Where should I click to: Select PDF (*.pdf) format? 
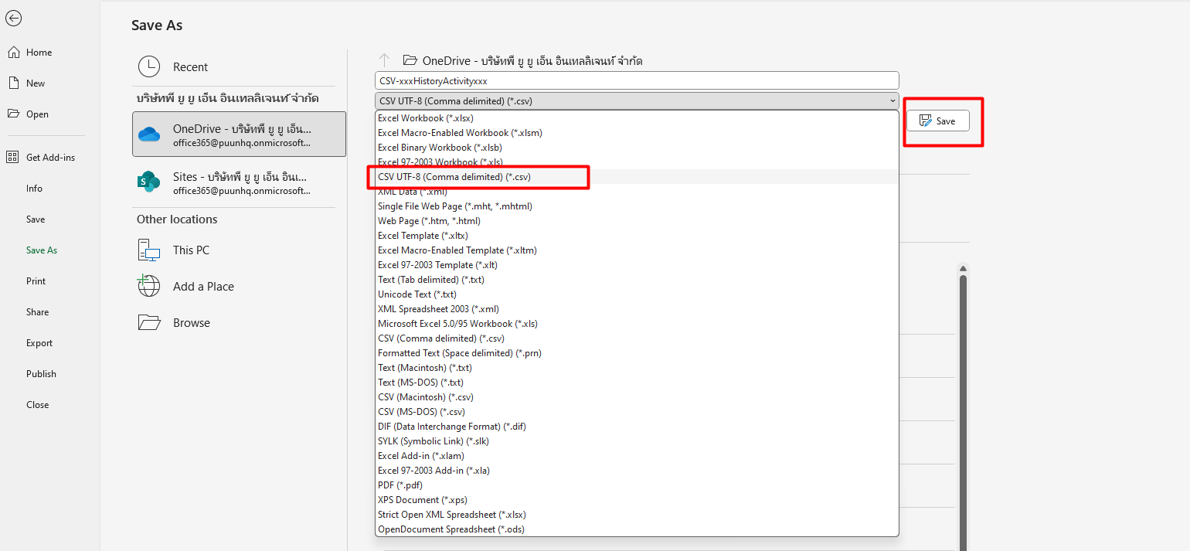coord(637,485)
